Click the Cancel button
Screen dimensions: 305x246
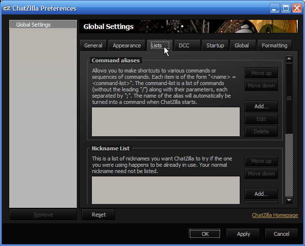(281, 233)
